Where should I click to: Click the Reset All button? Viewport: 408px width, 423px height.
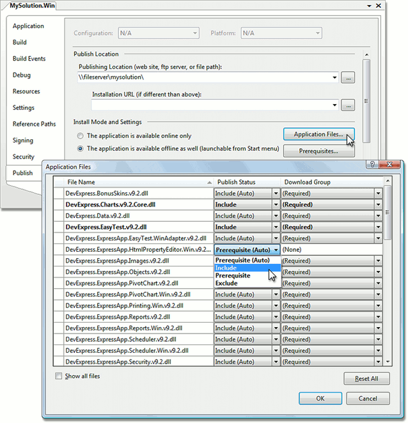click(366, 379)
